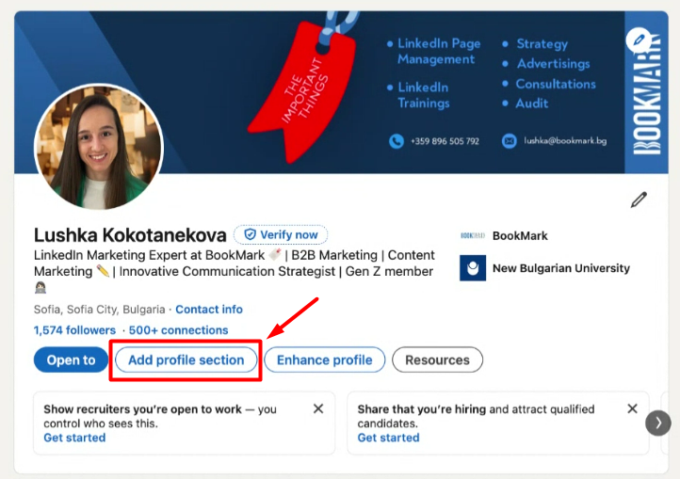The width and height of the screenshot is (680, 479).
Task: Click the name Lushka Kokotanekova
Action: (130, 235)
